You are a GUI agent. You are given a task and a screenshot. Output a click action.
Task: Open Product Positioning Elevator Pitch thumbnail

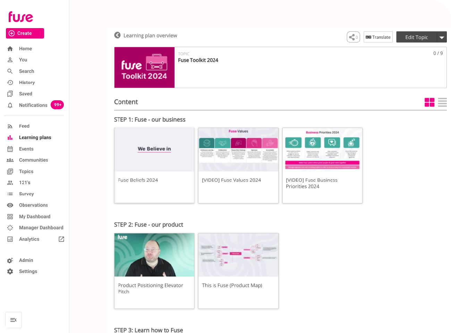point(154,255)
